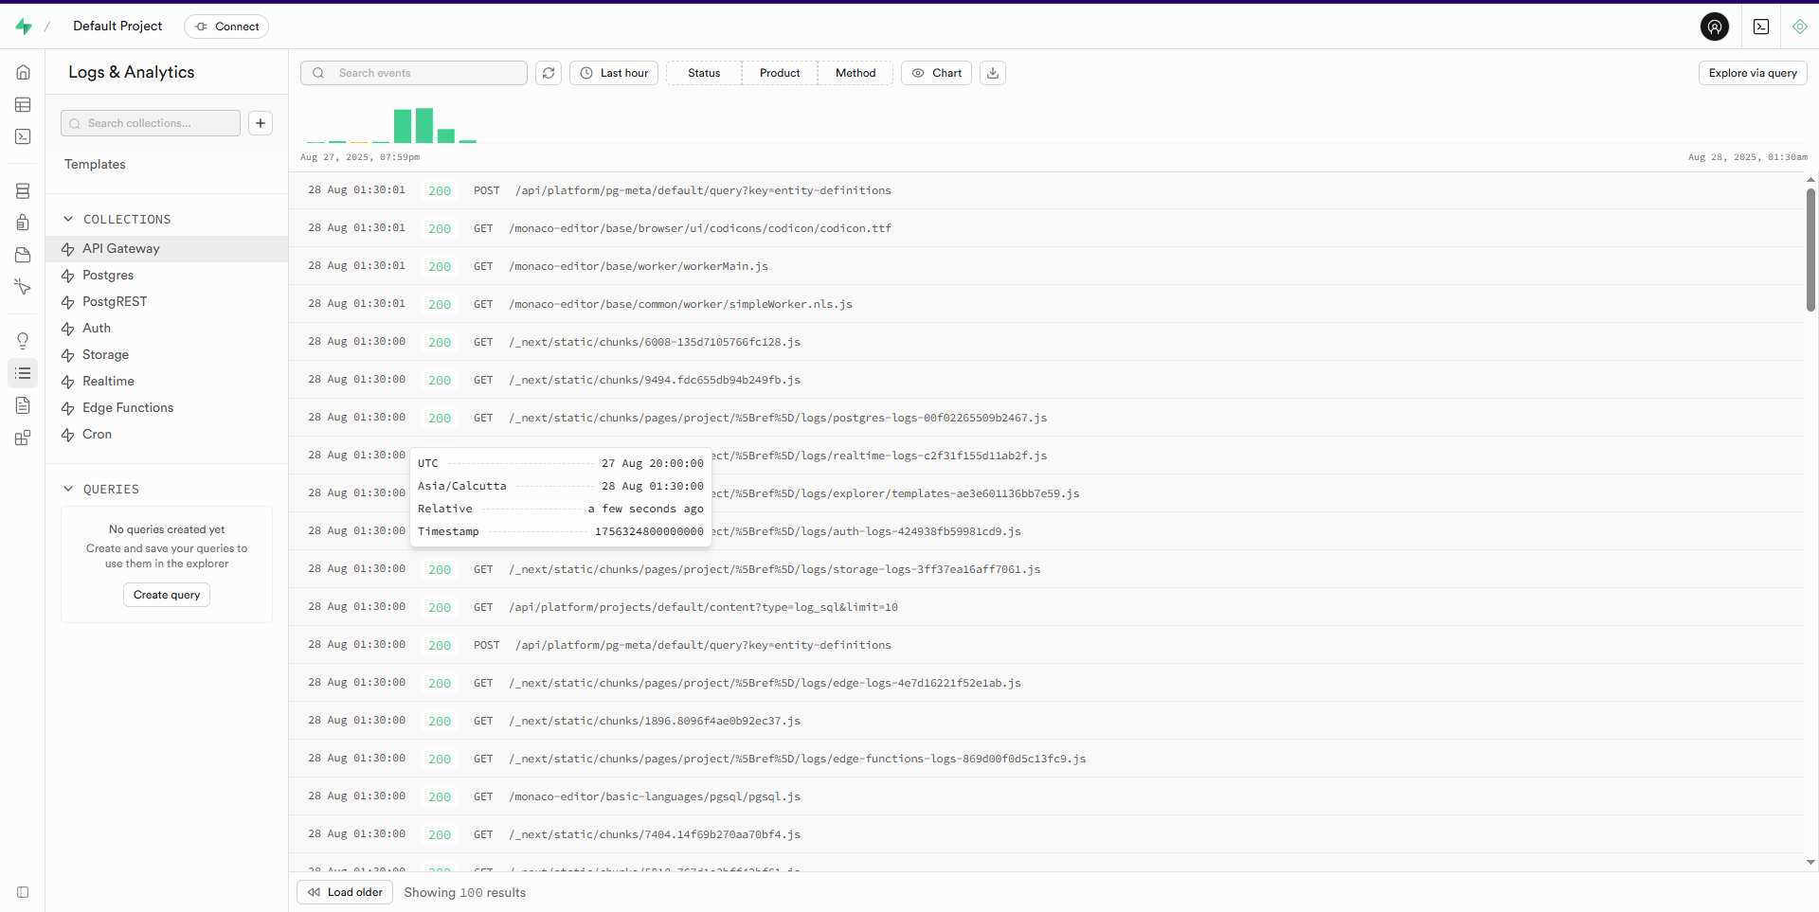Open the account avatar menu
The height and width of the screenshot is (912, 1819).
coord(1715,27)
